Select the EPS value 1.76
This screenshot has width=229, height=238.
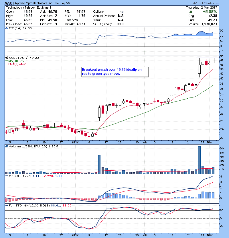coord(82,16)
